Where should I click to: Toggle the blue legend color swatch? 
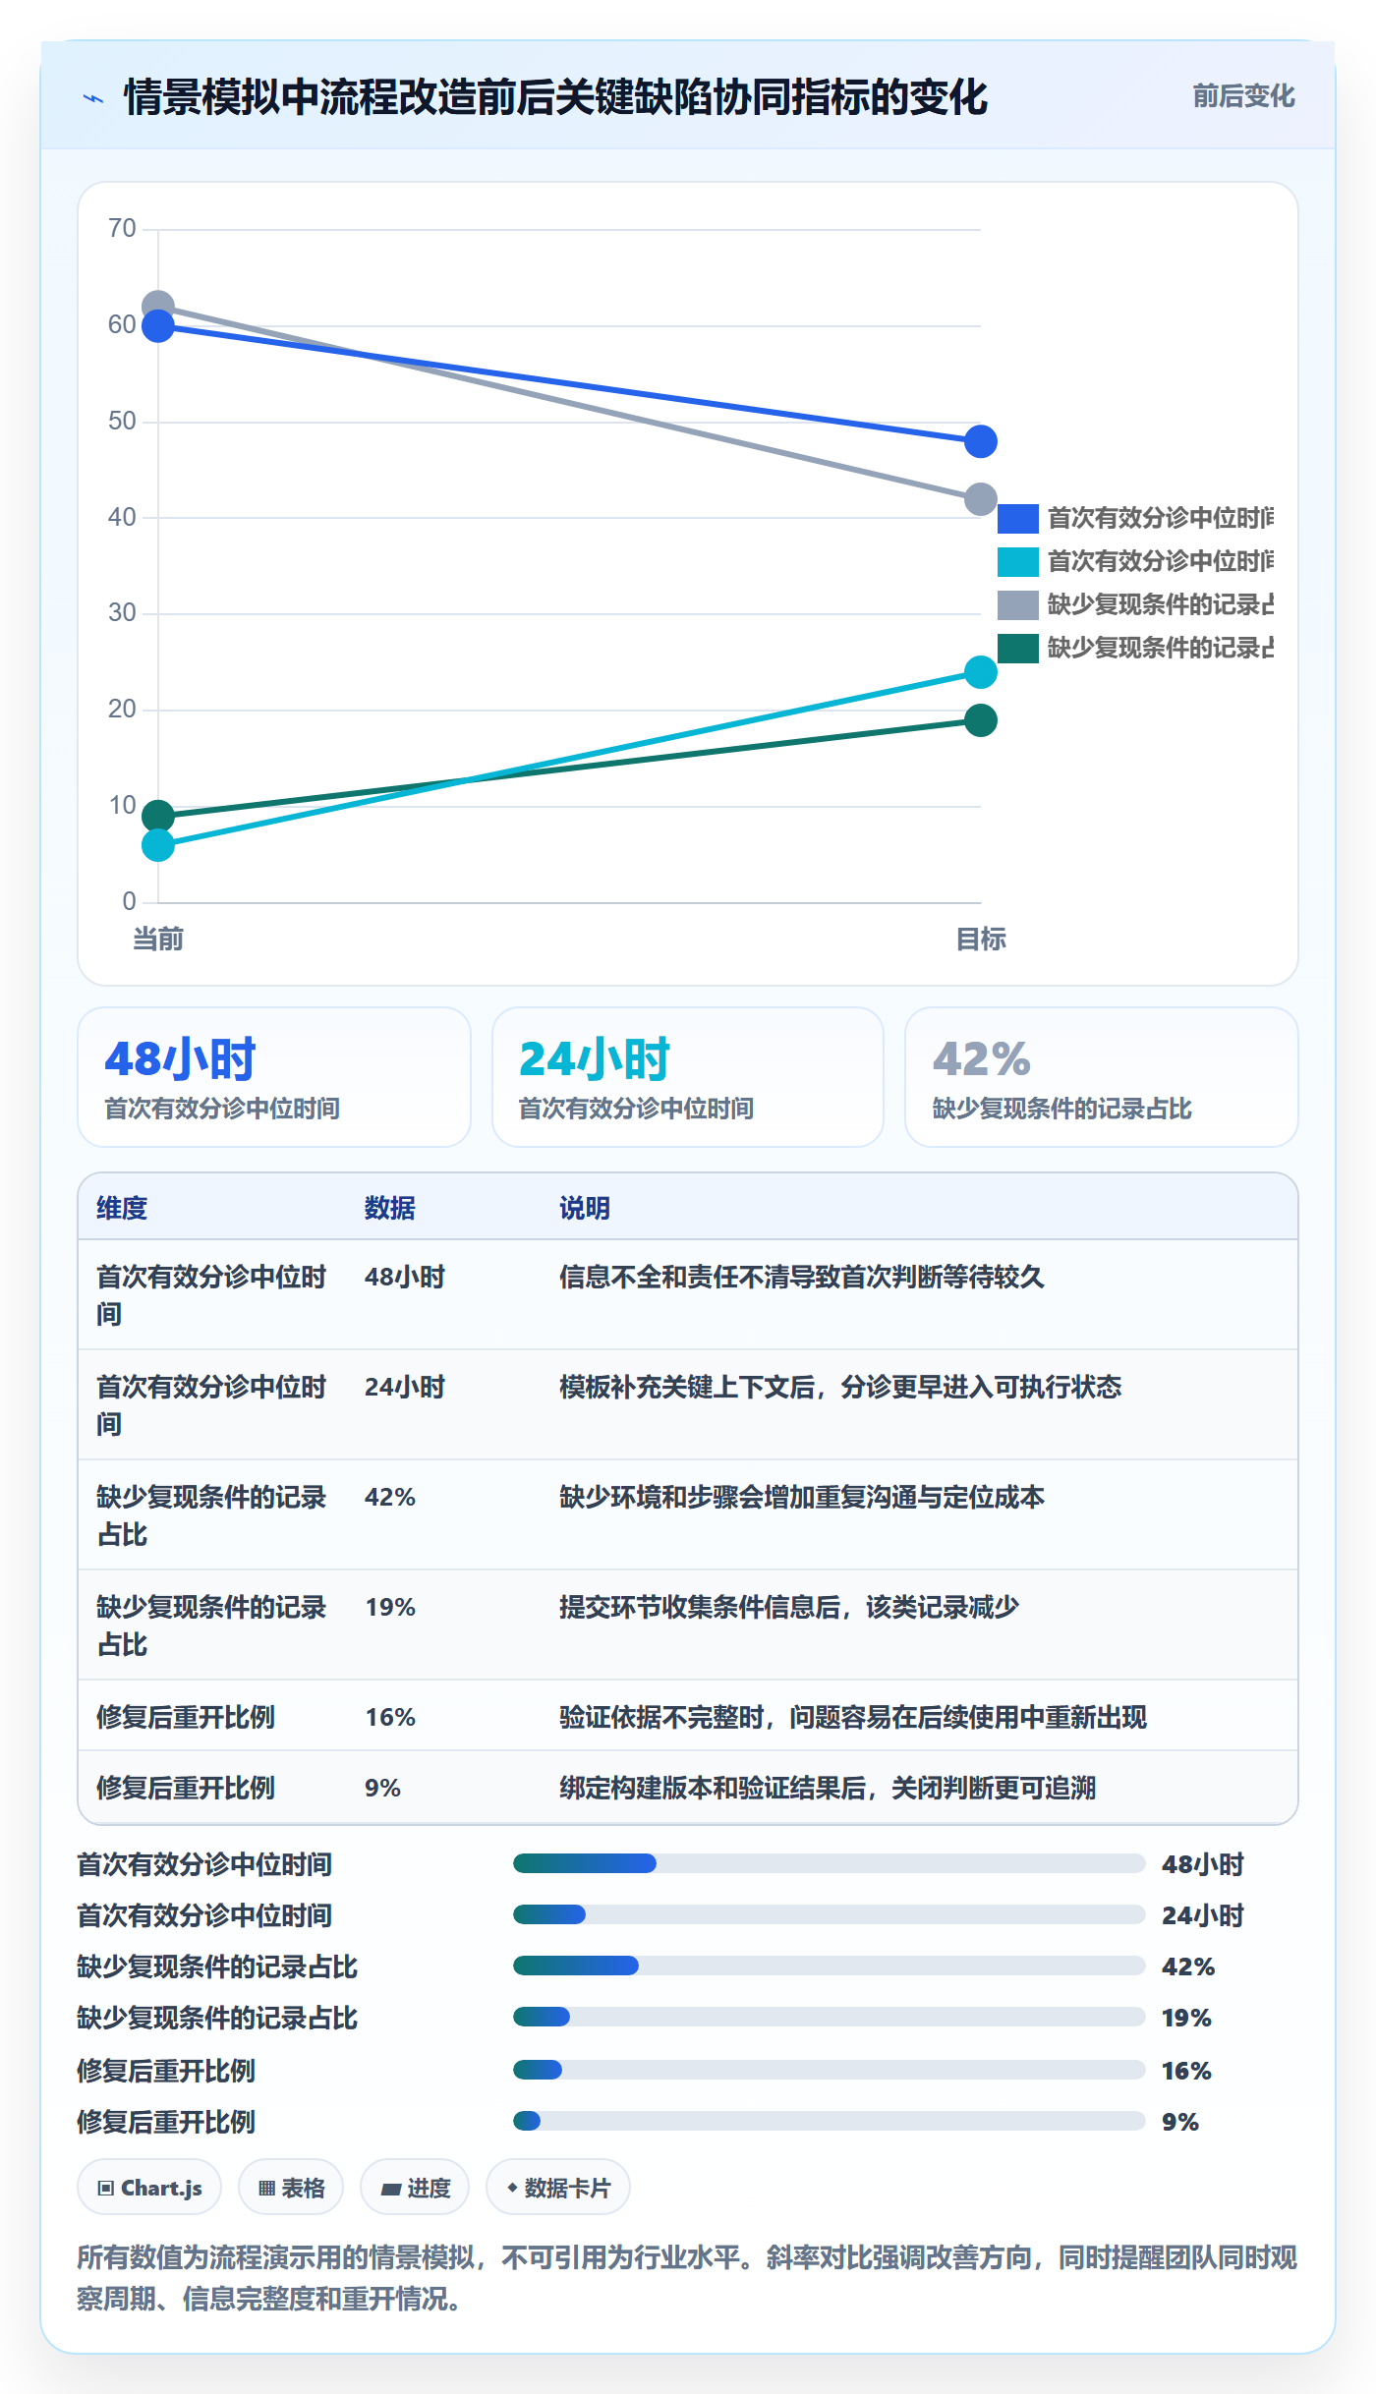point(1018,518)
